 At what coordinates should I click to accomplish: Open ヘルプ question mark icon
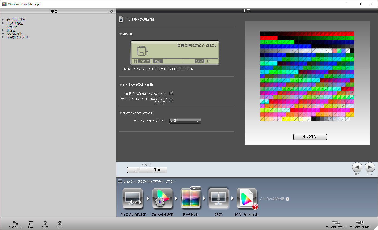pyautogui.click(x=45, y=223)
